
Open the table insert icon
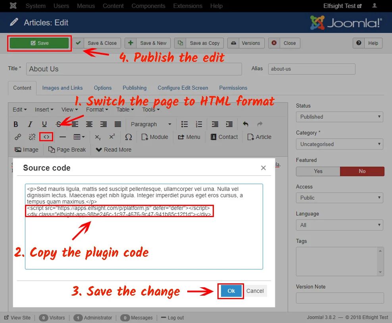pyautogui.click(x=79, y=137)
